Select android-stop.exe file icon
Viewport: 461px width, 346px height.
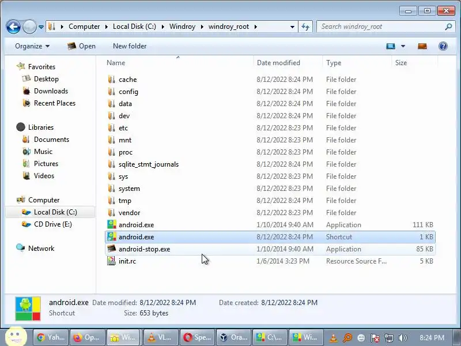pyautogui.click(x=111, y=249)
